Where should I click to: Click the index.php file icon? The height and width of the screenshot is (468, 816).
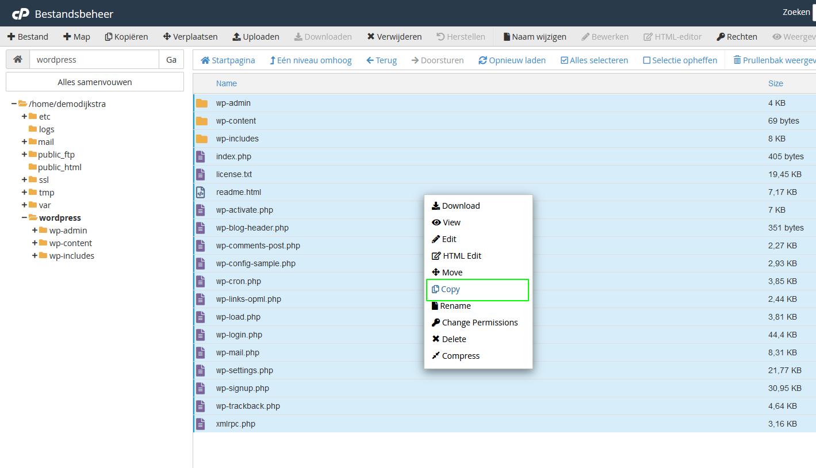tap(201, 156)
